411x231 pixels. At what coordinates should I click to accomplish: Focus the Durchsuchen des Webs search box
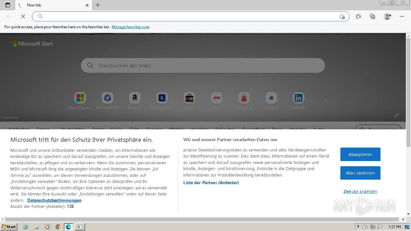pos(203,65)
